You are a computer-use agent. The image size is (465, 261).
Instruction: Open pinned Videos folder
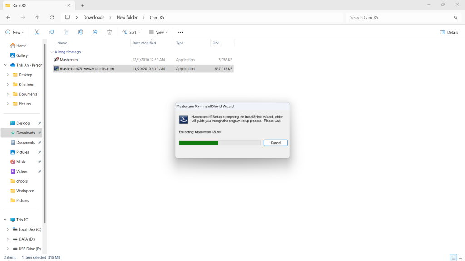[x=22, y=171]
